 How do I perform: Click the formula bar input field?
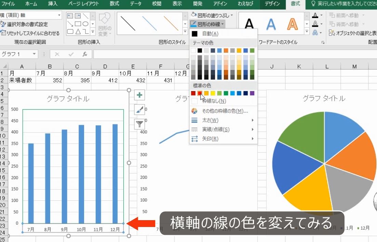[x=235, y=54]
